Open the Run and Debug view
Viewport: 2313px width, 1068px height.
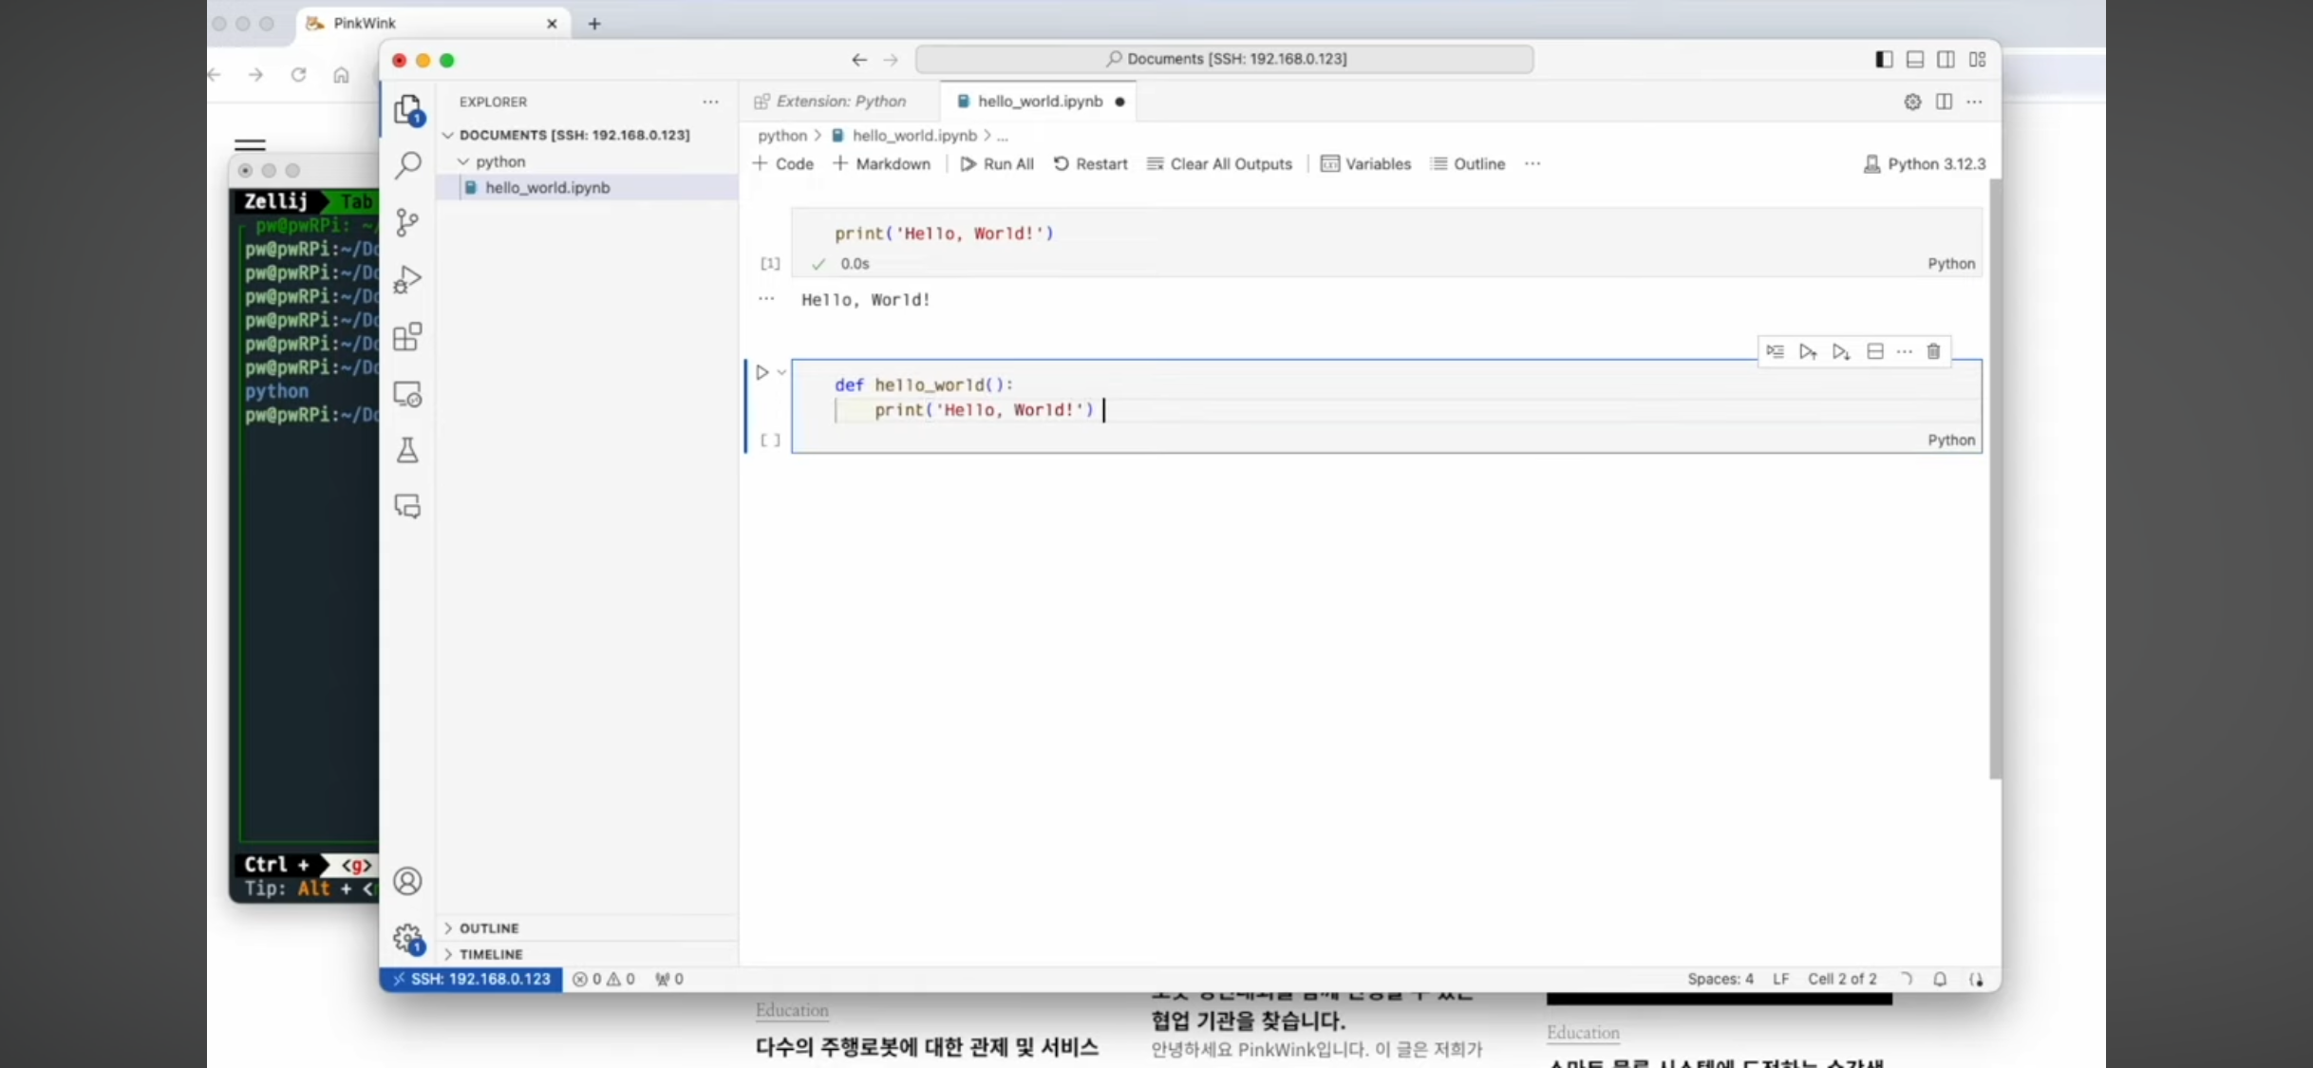(x=407, y=279)
